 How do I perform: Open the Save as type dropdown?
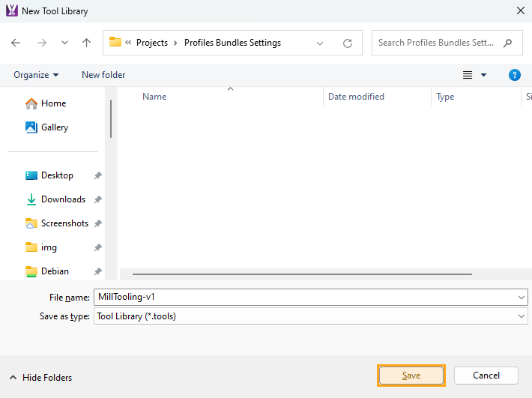click(522, 316)
